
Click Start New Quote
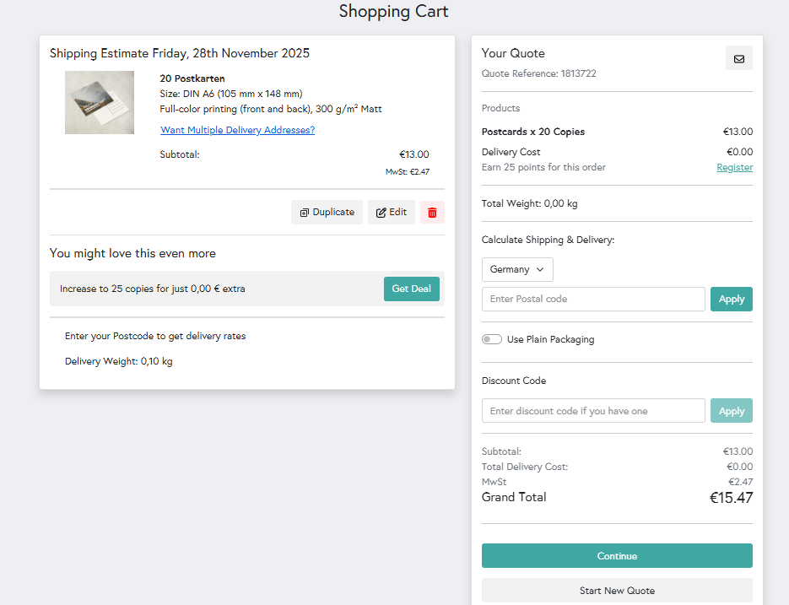click(x=617, y=591)
